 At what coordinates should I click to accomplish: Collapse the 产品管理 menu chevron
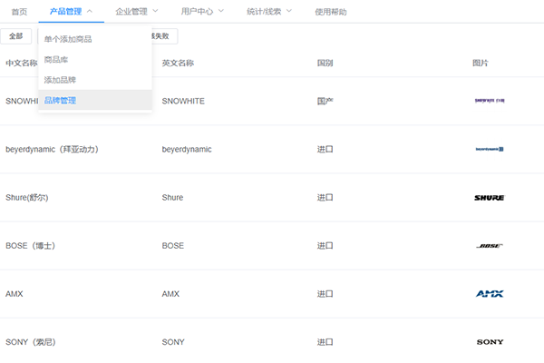click(x=90, y=11)
